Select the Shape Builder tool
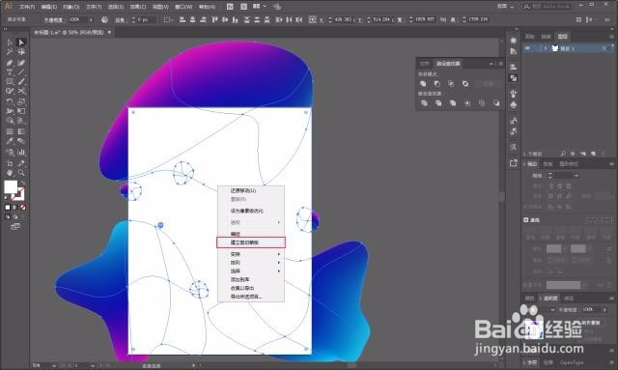Image resolution: width=618 pixels, height=370 pixels. [x=10, y=121]
